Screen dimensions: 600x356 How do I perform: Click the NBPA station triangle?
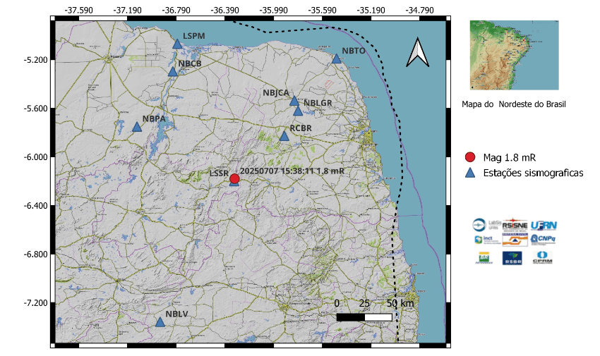click(137, 128)
